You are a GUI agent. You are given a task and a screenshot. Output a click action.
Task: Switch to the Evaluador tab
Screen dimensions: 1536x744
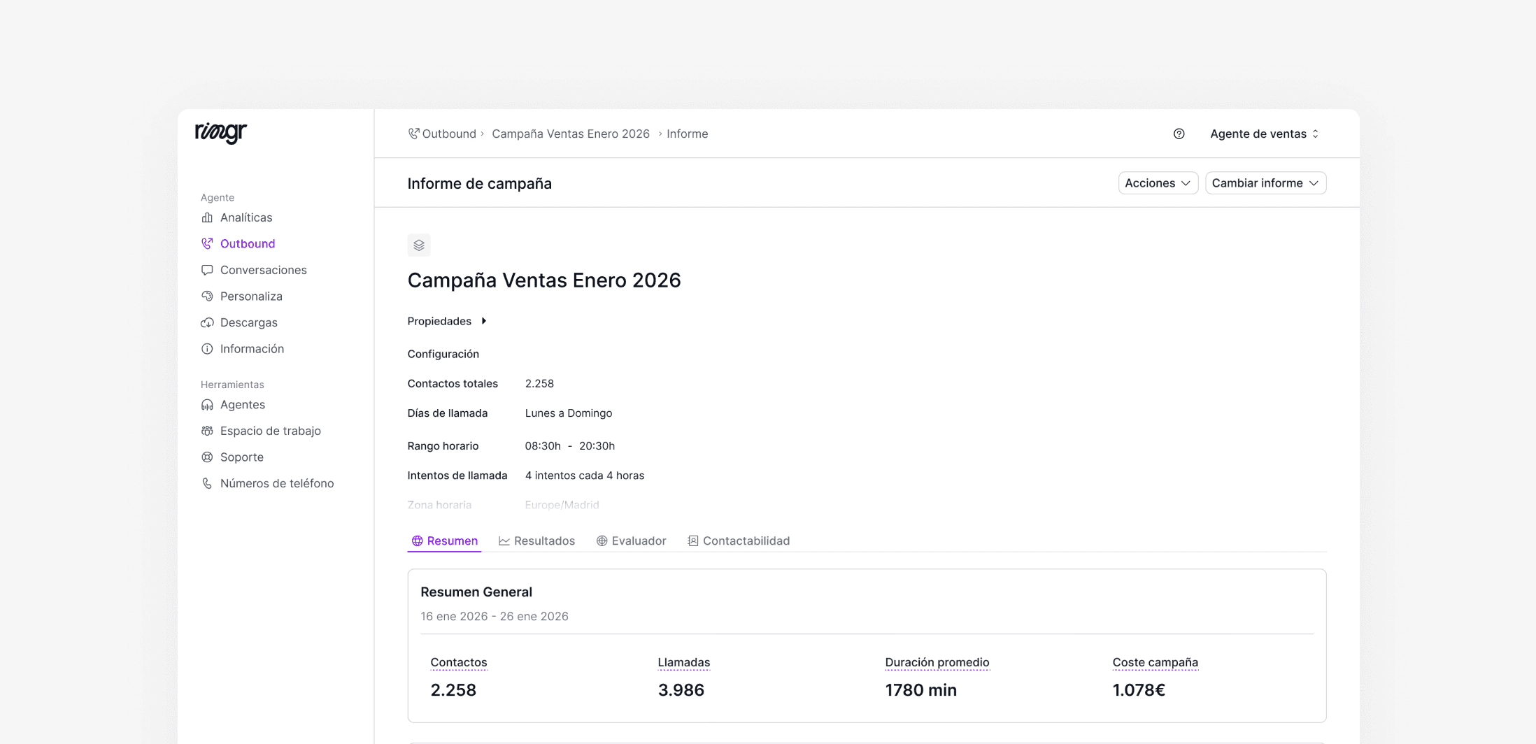pyautogui.click(x=631, y=541)
